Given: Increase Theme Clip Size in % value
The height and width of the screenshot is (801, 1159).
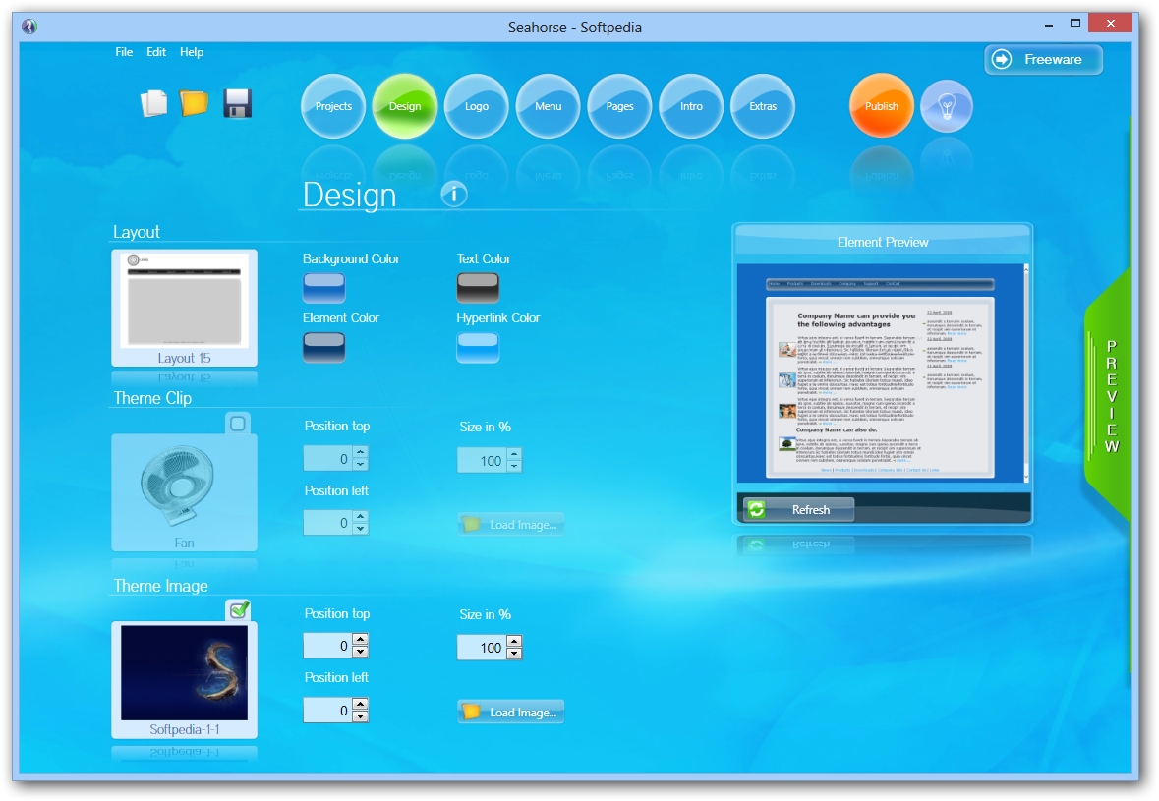Looking at the screenshot, I should click(x=514, y=454).
